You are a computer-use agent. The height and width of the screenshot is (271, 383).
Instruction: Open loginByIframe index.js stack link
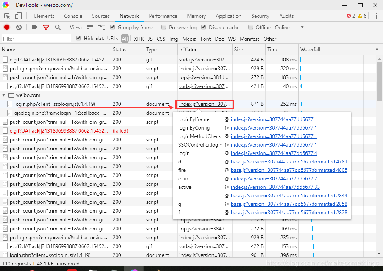tap(274, 119)
